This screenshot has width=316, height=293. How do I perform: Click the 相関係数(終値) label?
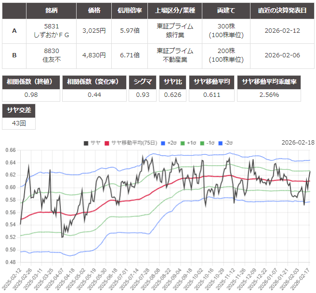[31, 82]
